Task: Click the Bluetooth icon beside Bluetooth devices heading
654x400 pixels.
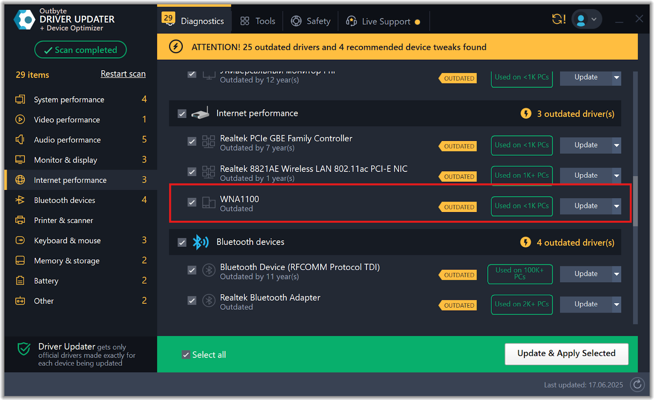Action: point(201,242)
